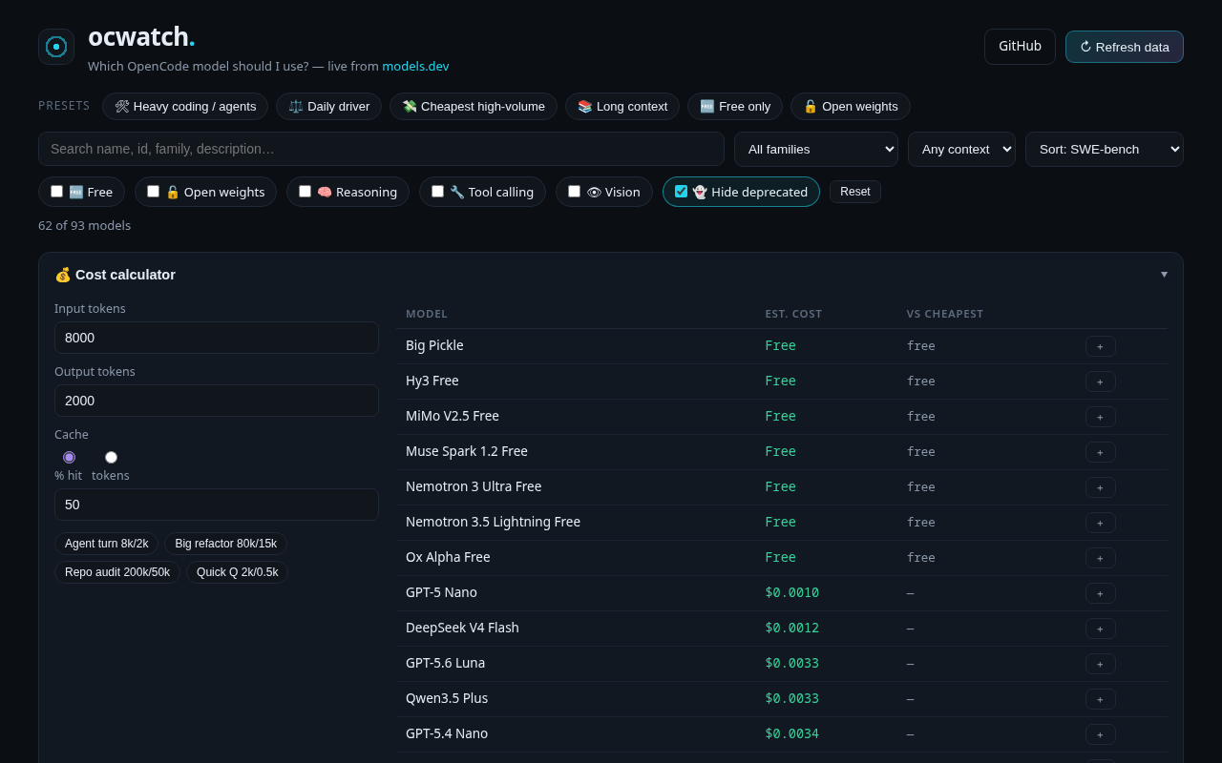Image resolution: width=1222 pixels, height=763 pixels.
Task: Apply the Cheapest high-volume preset
Action: coord(474,106)
